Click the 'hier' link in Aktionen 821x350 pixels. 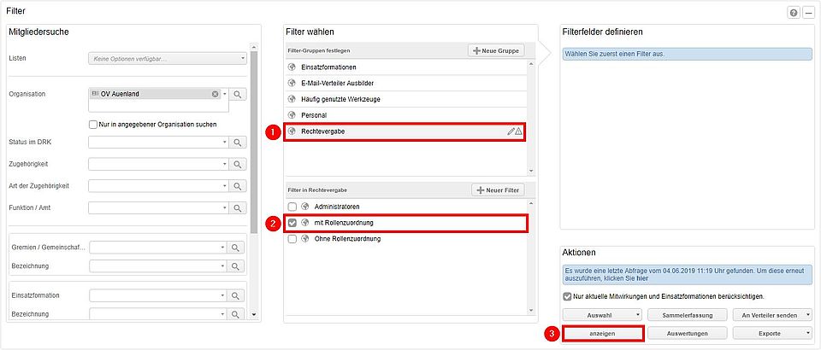643,278
